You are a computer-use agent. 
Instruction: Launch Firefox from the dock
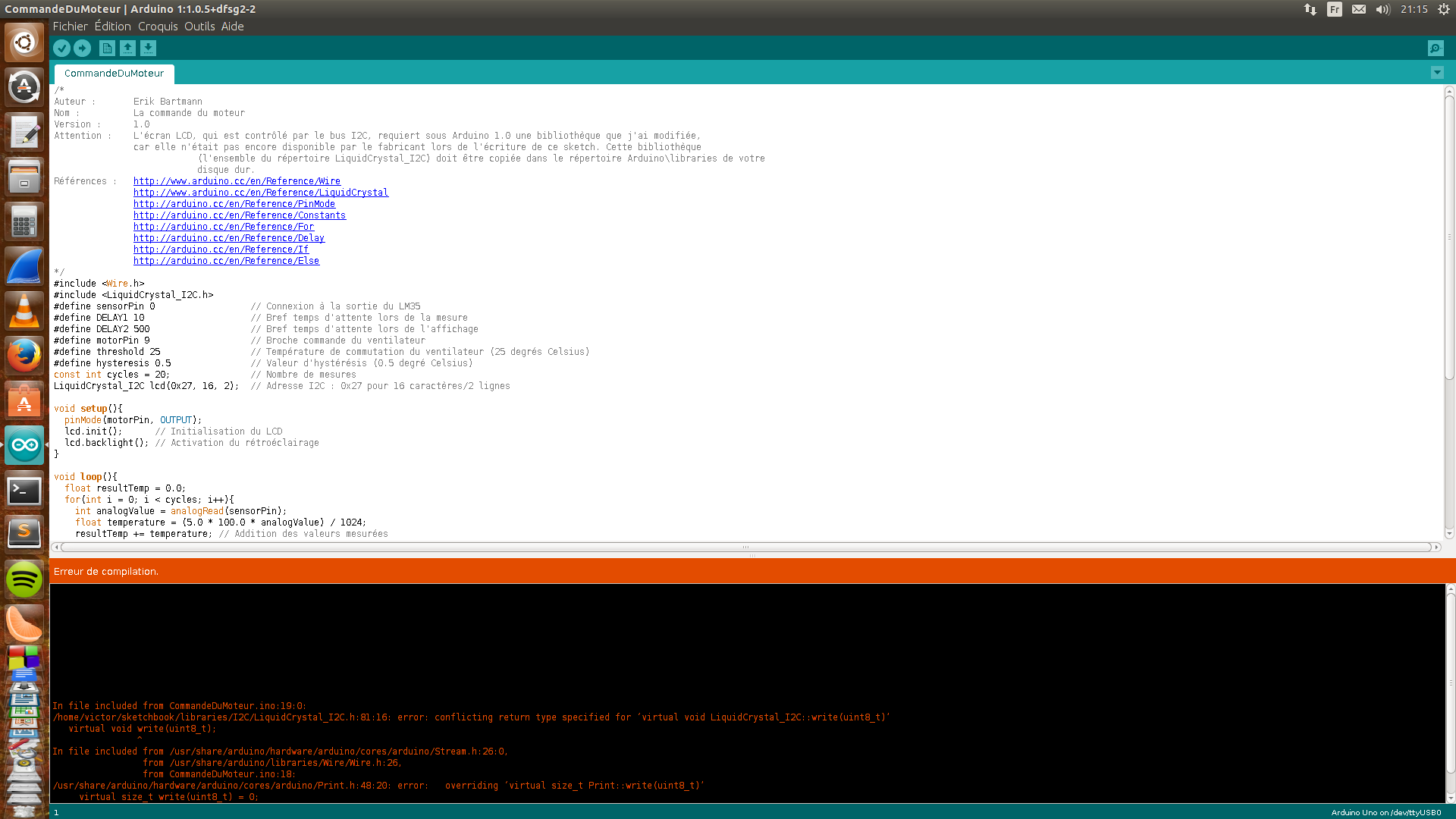click(24, 355)
